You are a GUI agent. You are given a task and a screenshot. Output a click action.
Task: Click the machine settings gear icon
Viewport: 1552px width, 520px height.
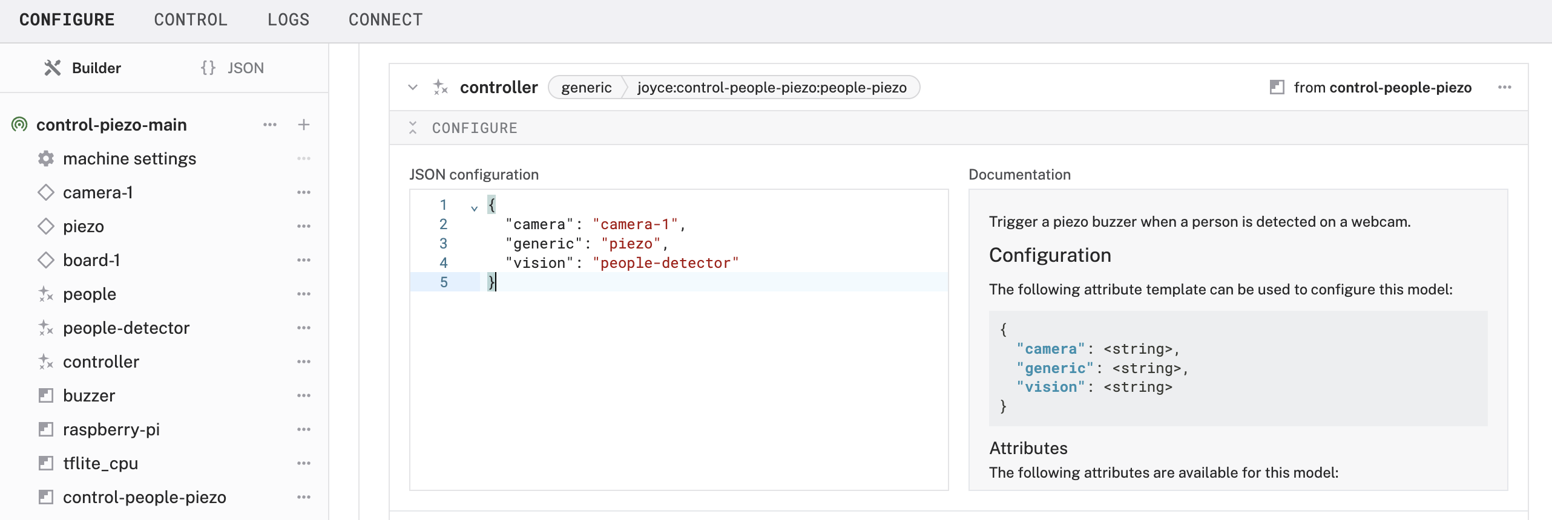pos(46,158)
